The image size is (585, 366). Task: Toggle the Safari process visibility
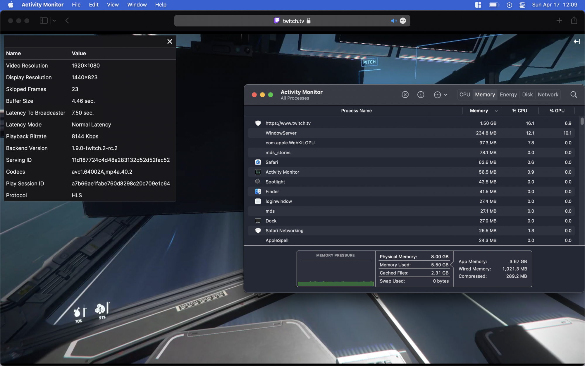271,162
